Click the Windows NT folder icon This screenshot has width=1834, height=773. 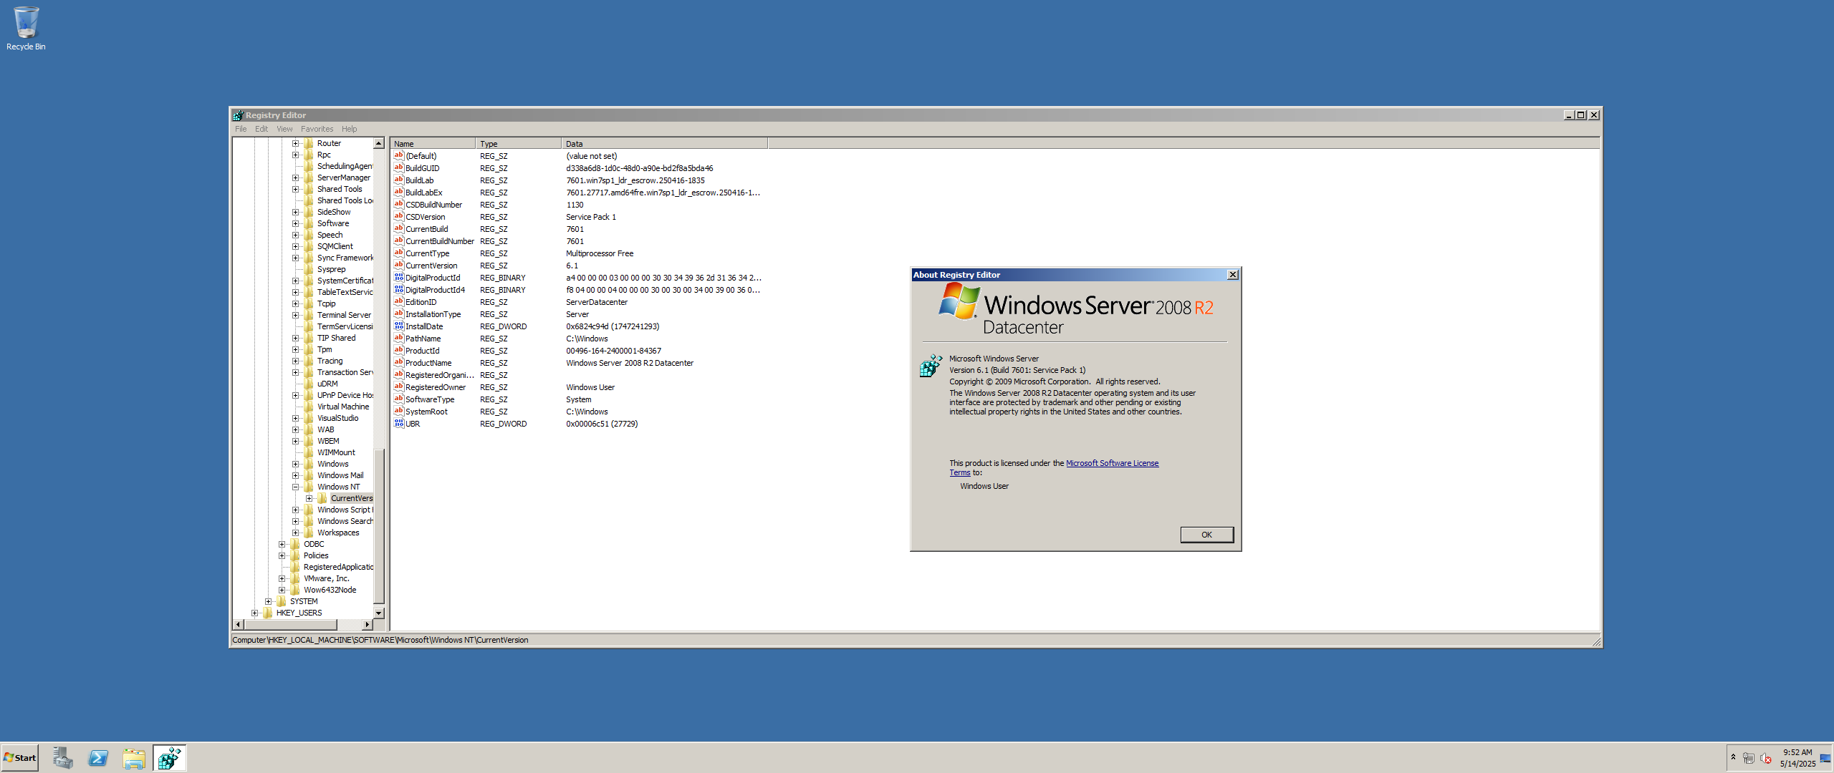coord(309,487)
